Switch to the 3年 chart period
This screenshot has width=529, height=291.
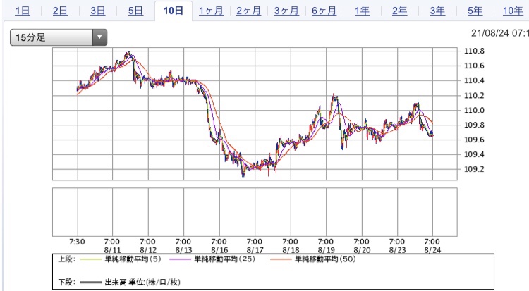pos(437,11)
